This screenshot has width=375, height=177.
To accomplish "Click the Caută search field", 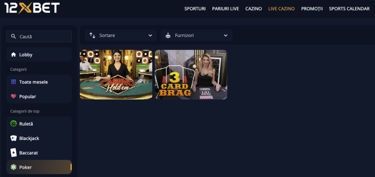I will coord(39,36).
